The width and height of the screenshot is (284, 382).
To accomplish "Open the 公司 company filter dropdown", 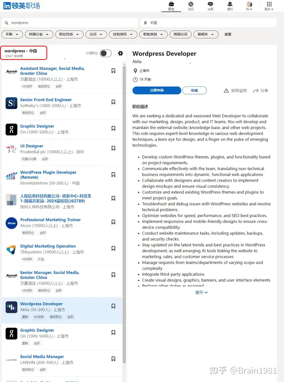I will click(96, 34).
